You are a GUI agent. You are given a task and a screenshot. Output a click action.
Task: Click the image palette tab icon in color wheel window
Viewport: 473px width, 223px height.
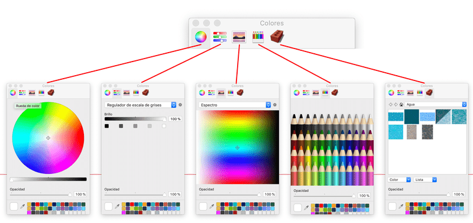pos(32,93)
